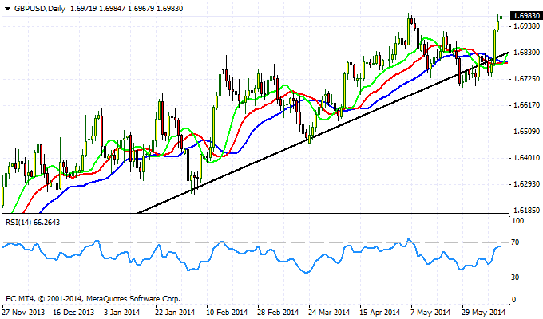543x319 pixels.
Task: Click the 1.61850 price axis label
Action: [x=527, y=211]
